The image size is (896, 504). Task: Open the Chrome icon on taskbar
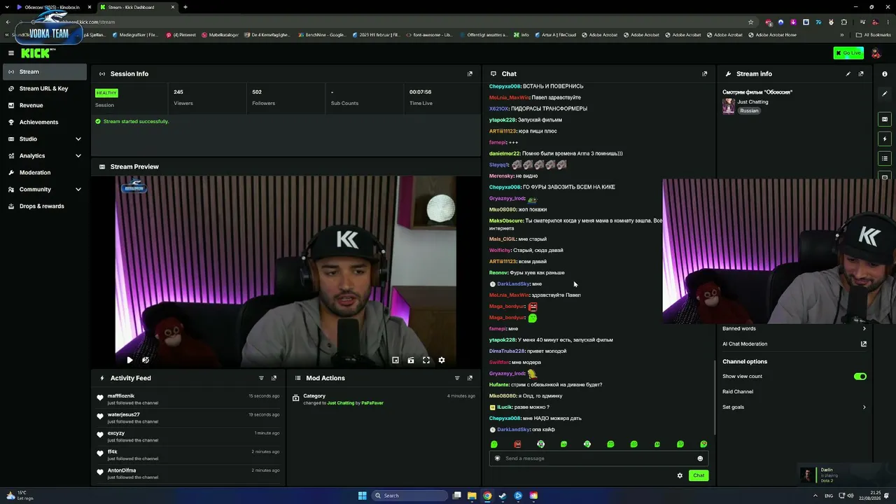point(487,496)
